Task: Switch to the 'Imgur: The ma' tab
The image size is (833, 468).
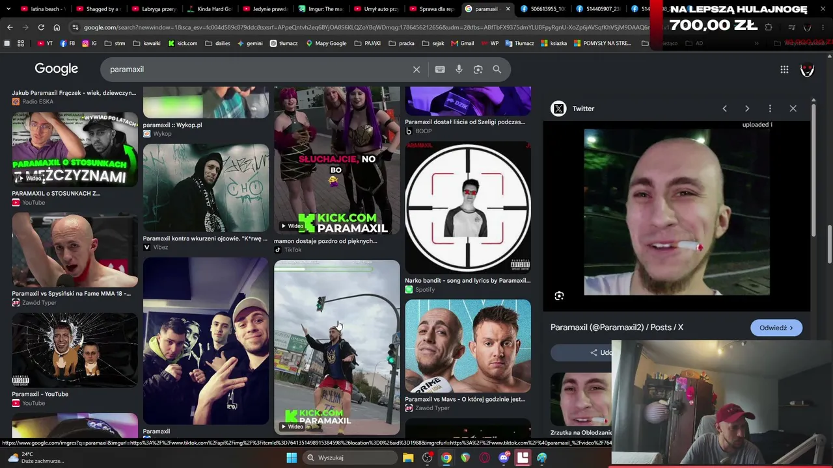Action: (320, 9)
